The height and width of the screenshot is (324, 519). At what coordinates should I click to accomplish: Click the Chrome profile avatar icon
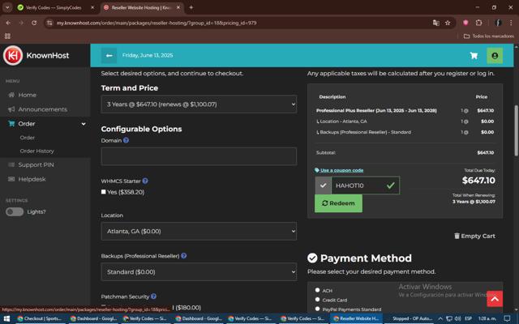point(497,23)
